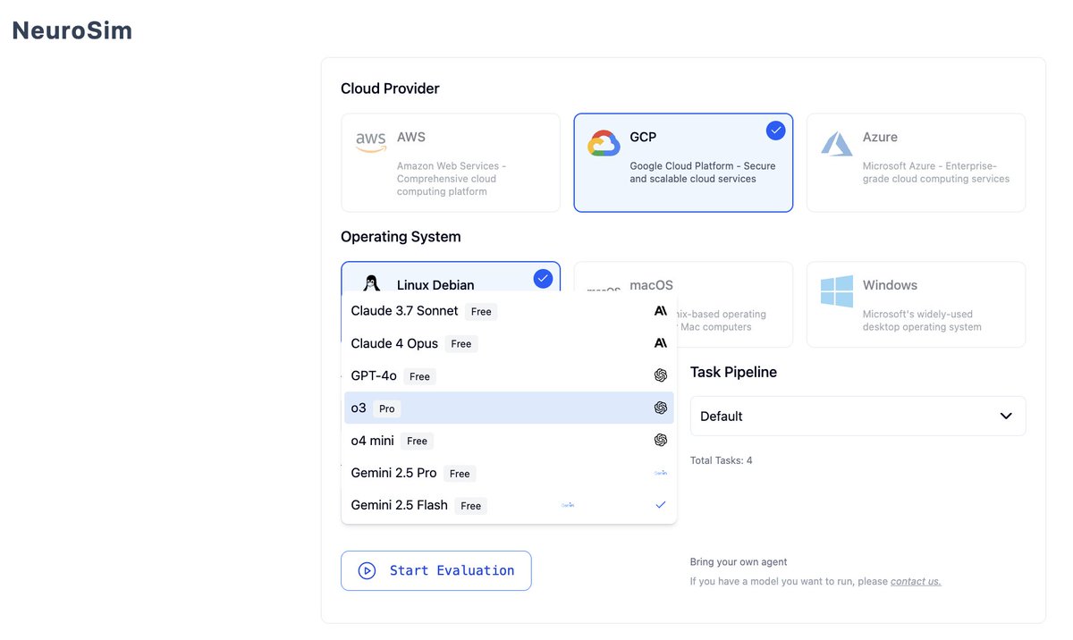
Task: Select the AWS cloud provider card
Action: (x=451, y=163)
